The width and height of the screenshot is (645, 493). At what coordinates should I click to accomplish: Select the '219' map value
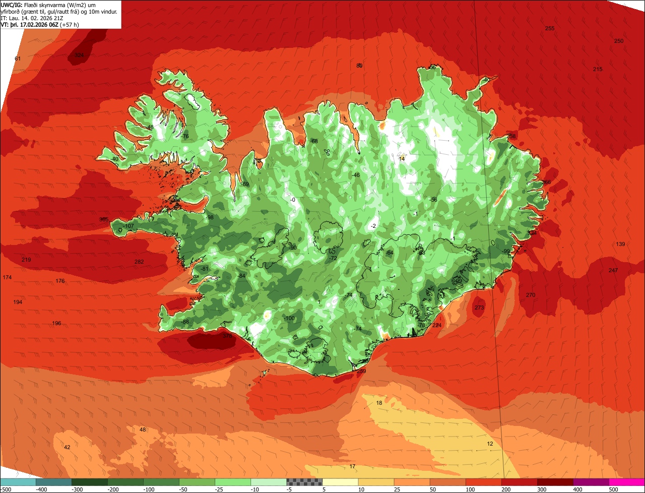(26, 260)
